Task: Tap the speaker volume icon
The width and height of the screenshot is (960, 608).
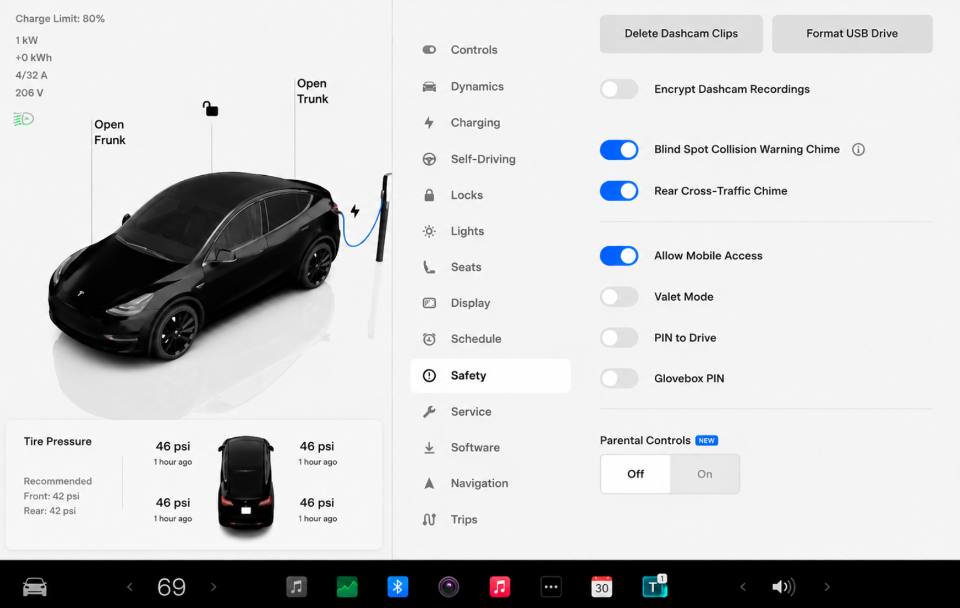Action: (784, 586)
